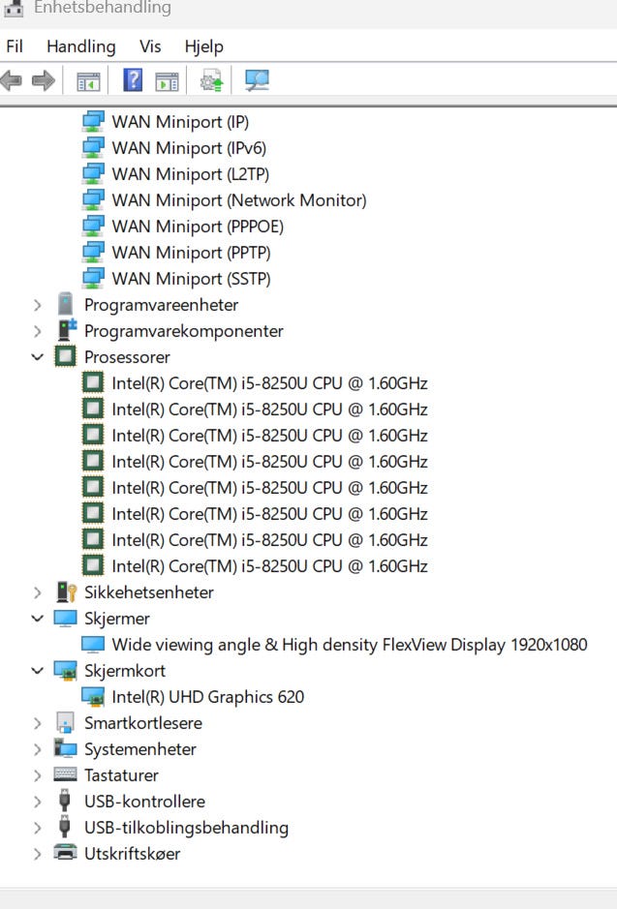Select the WAN Miniport (L2TP) adapter icon
This screenshot has width=617, height=909.
(x=93, y=173)
